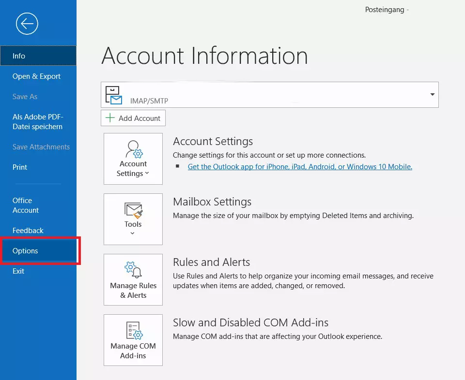
Task: Open Manage Rules & Alerts
Action: [x=133, y=279]
